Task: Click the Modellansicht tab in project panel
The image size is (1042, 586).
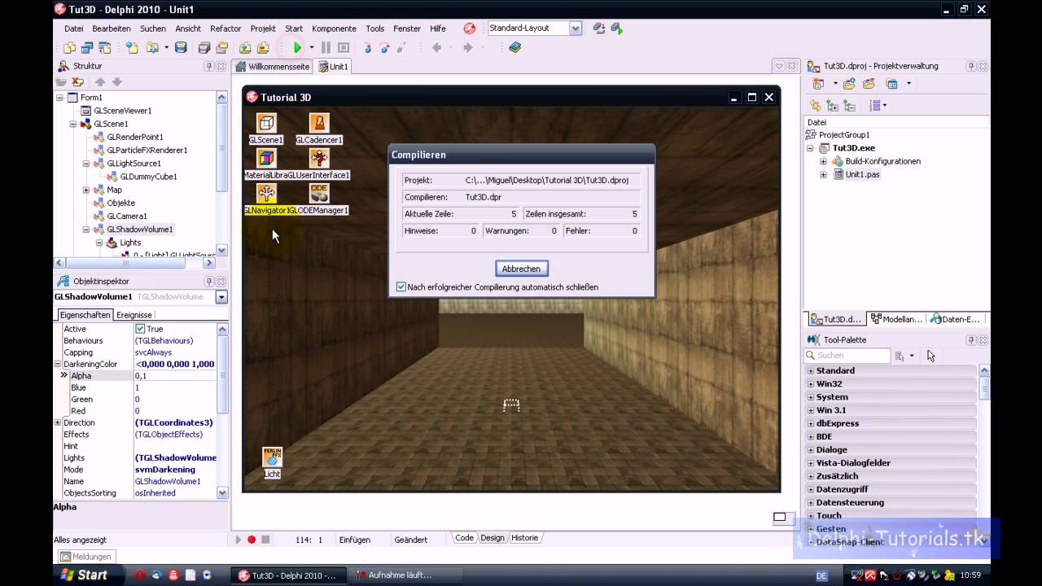Action: point(895,319)
